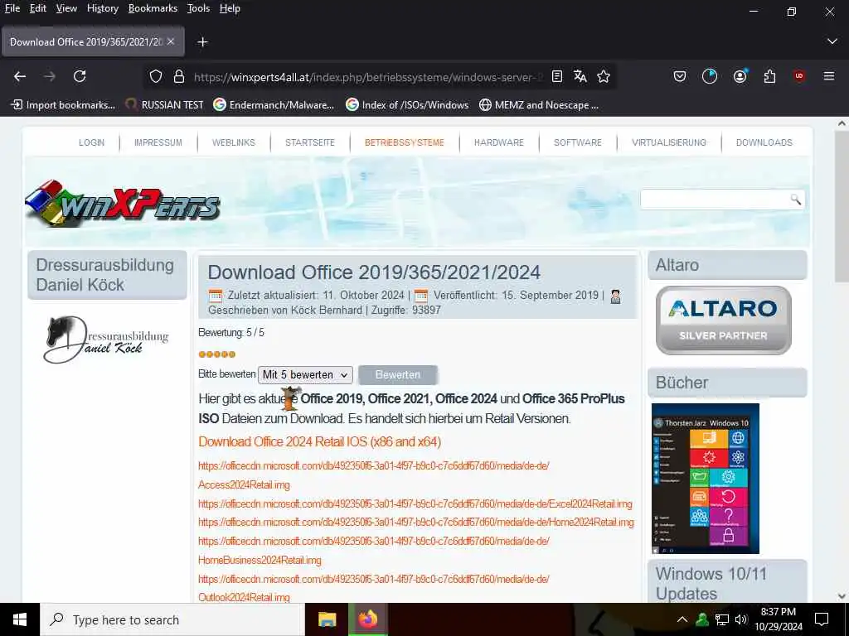Click the website search input field
The image size is (849, 636).
715,199
